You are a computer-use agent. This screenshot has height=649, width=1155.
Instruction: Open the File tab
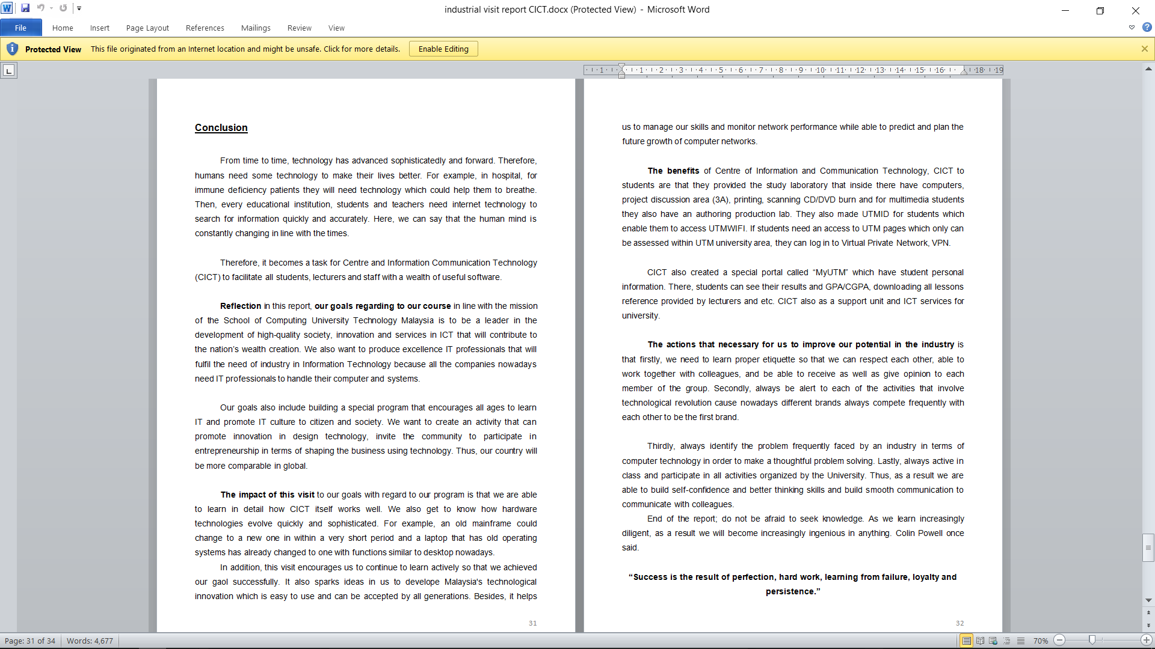click(20, 28)
